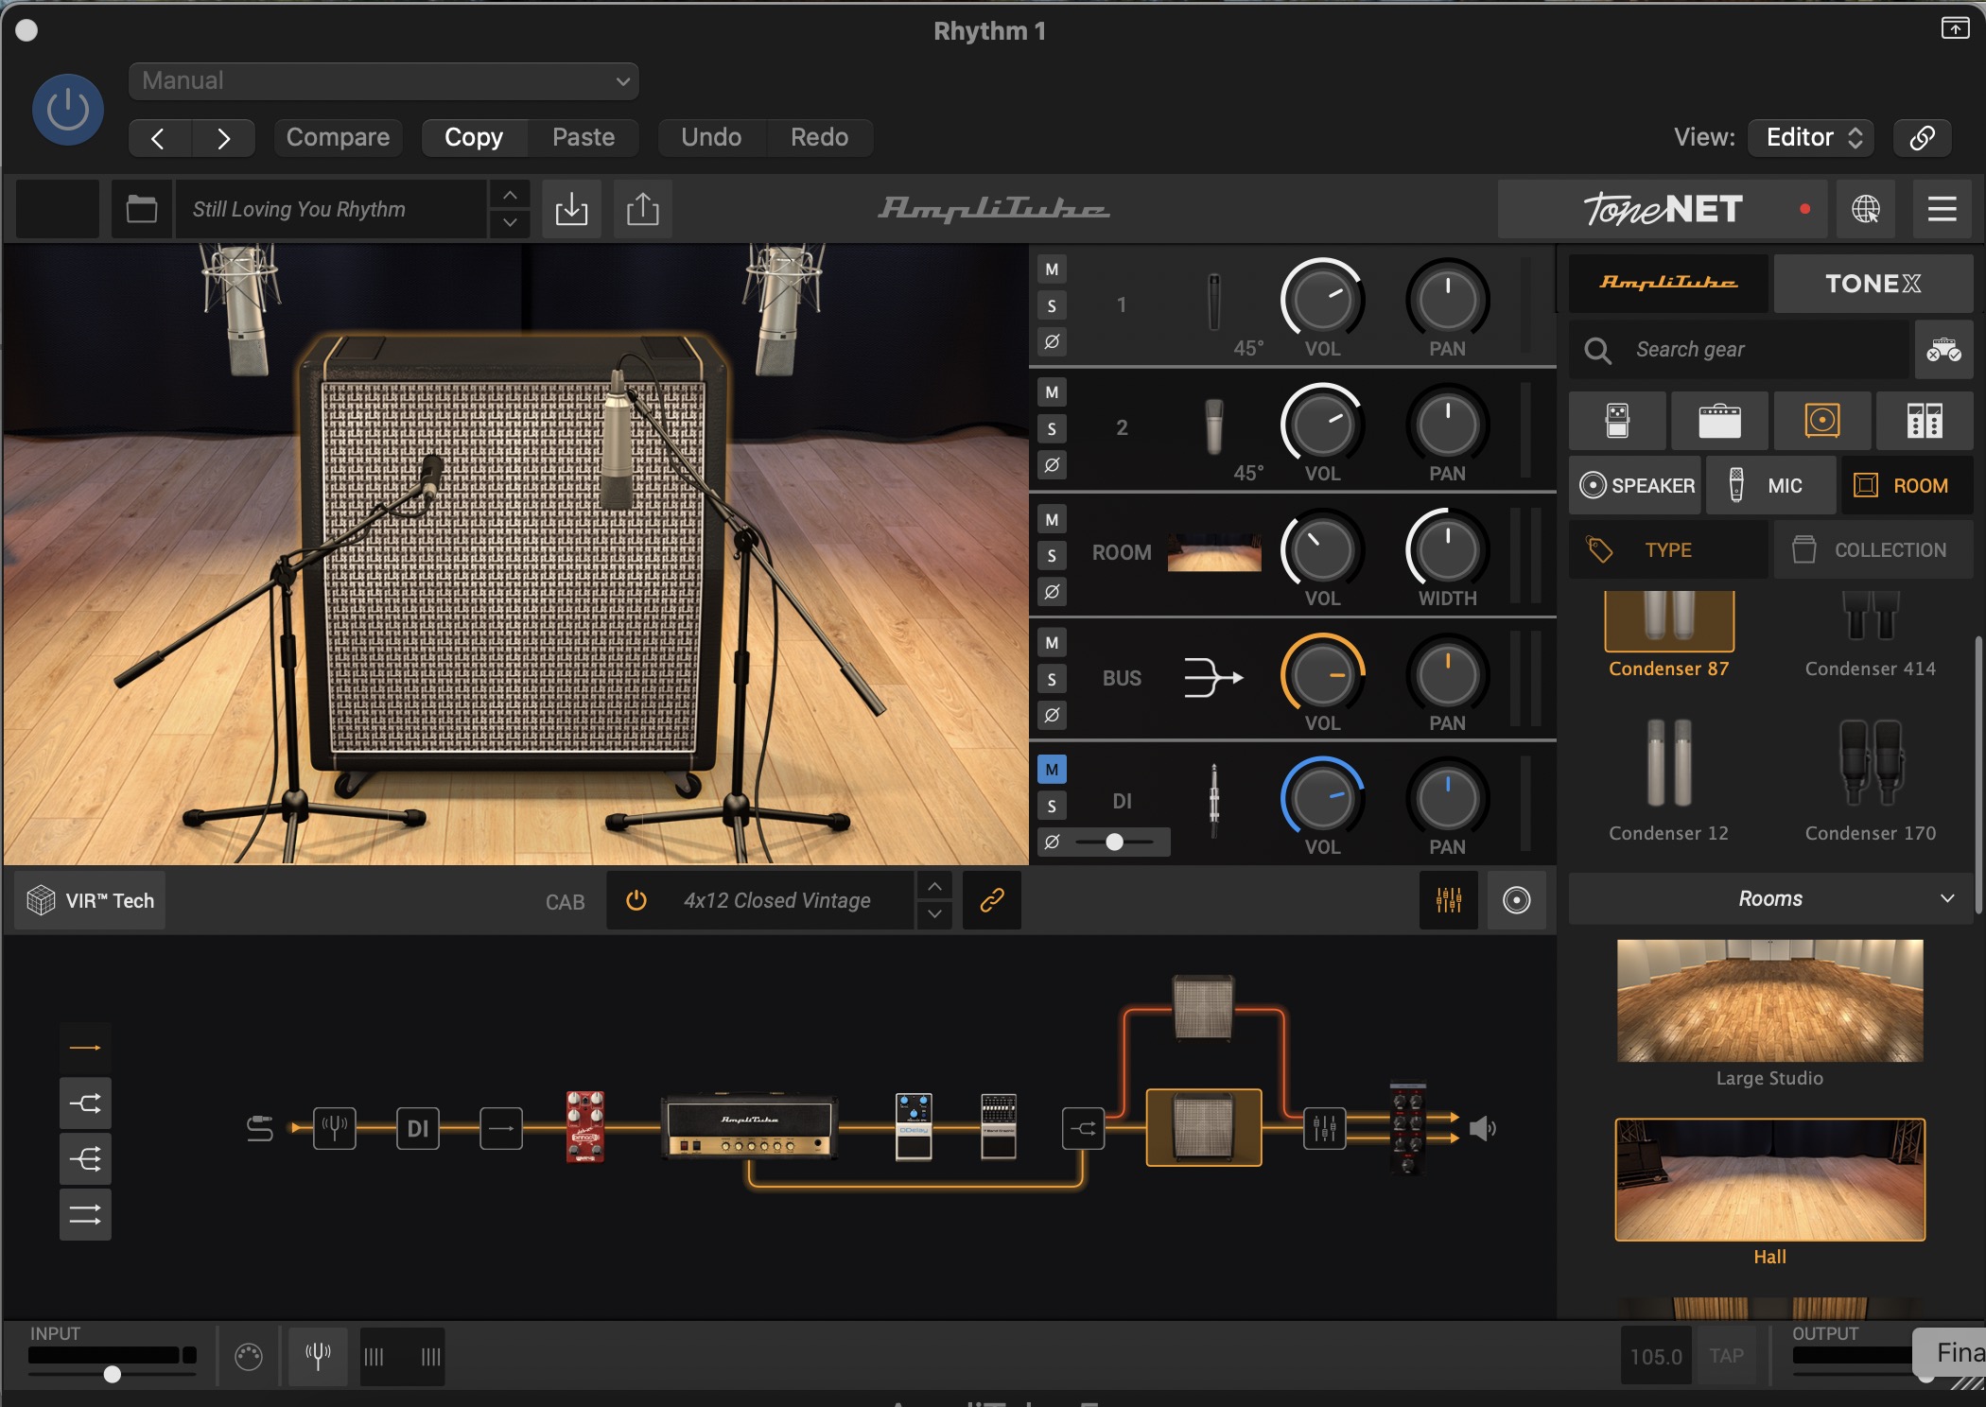The height and width of the screenshot is (1407, 1986).
Task: Choose the Condenser 170 mic
Action: tap(1870, 780)
